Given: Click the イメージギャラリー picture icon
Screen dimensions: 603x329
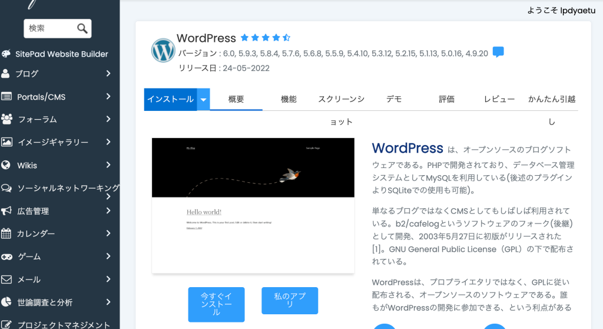Looking at the screenshot, I should click(x=6, y=142).
